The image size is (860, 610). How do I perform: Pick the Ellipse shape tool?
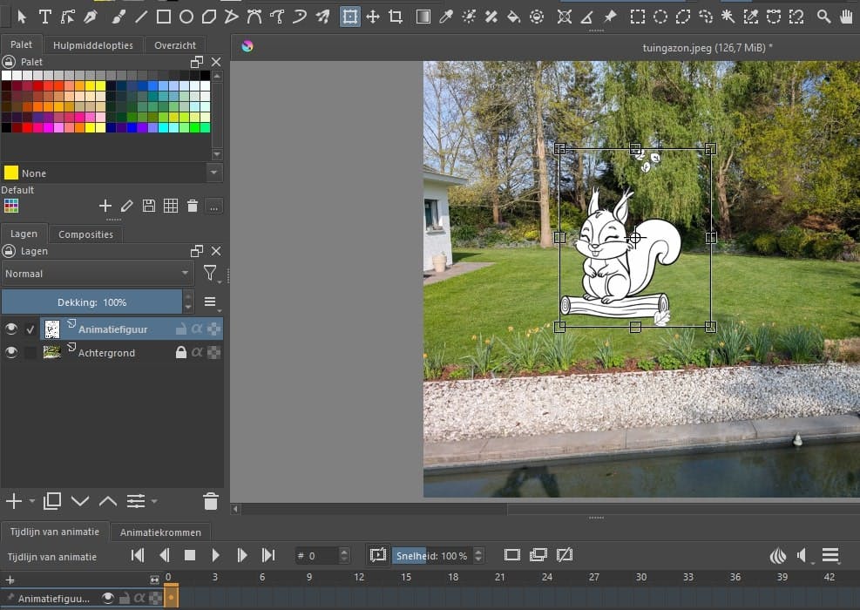click(x=186, y=17)
